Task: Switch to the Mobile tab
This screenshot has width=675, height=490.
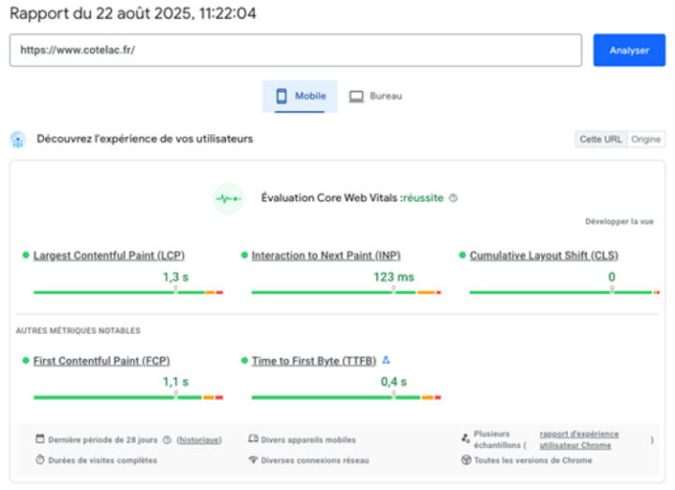Action: (300, 96)
